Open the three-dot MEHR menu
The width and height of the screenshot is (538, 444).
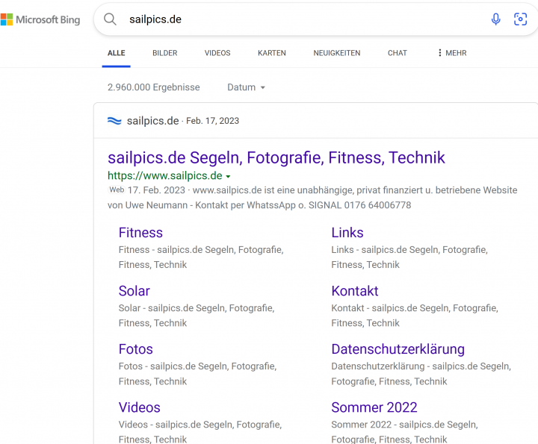pyautogui.click(x=452, y=53)
